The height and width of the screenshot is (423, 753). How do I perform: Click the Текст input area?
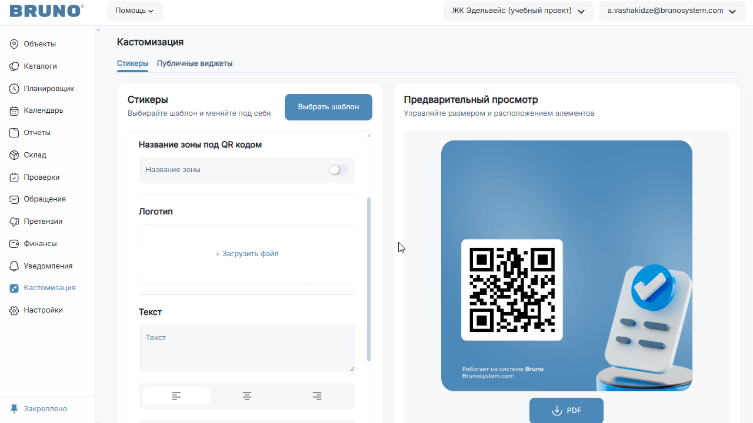[247, 348]
